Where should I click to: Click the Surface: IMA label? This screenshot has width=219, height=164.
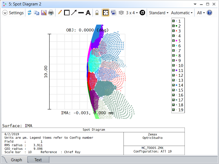[17, 126]
